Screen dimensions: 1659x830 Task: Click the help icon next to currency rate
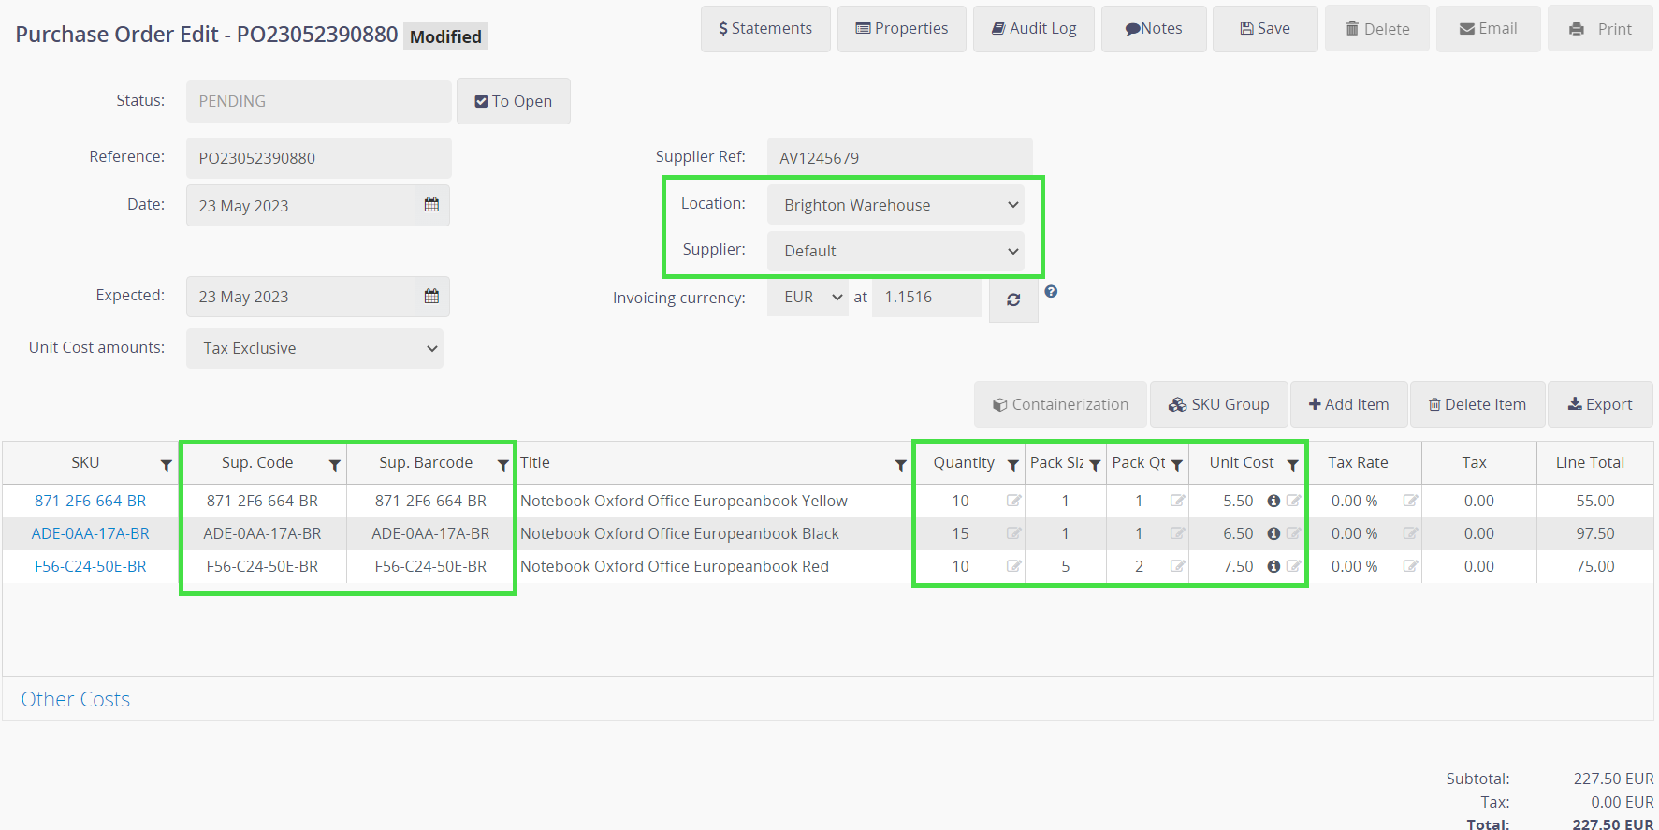pyautogui.click(x=1051, y=292)
